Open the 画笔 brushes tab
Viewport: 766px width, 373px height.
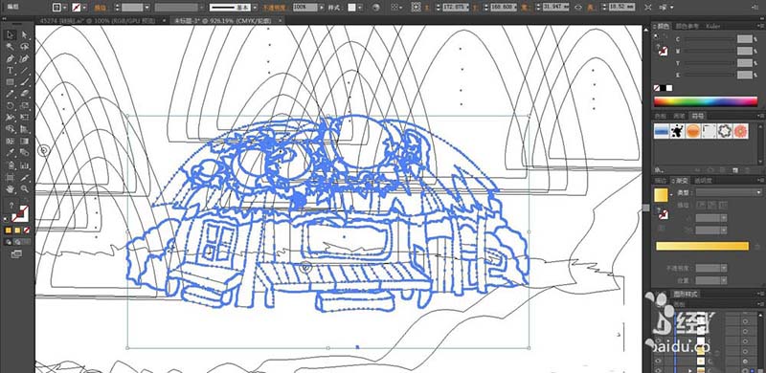click(x=679, y=116)
